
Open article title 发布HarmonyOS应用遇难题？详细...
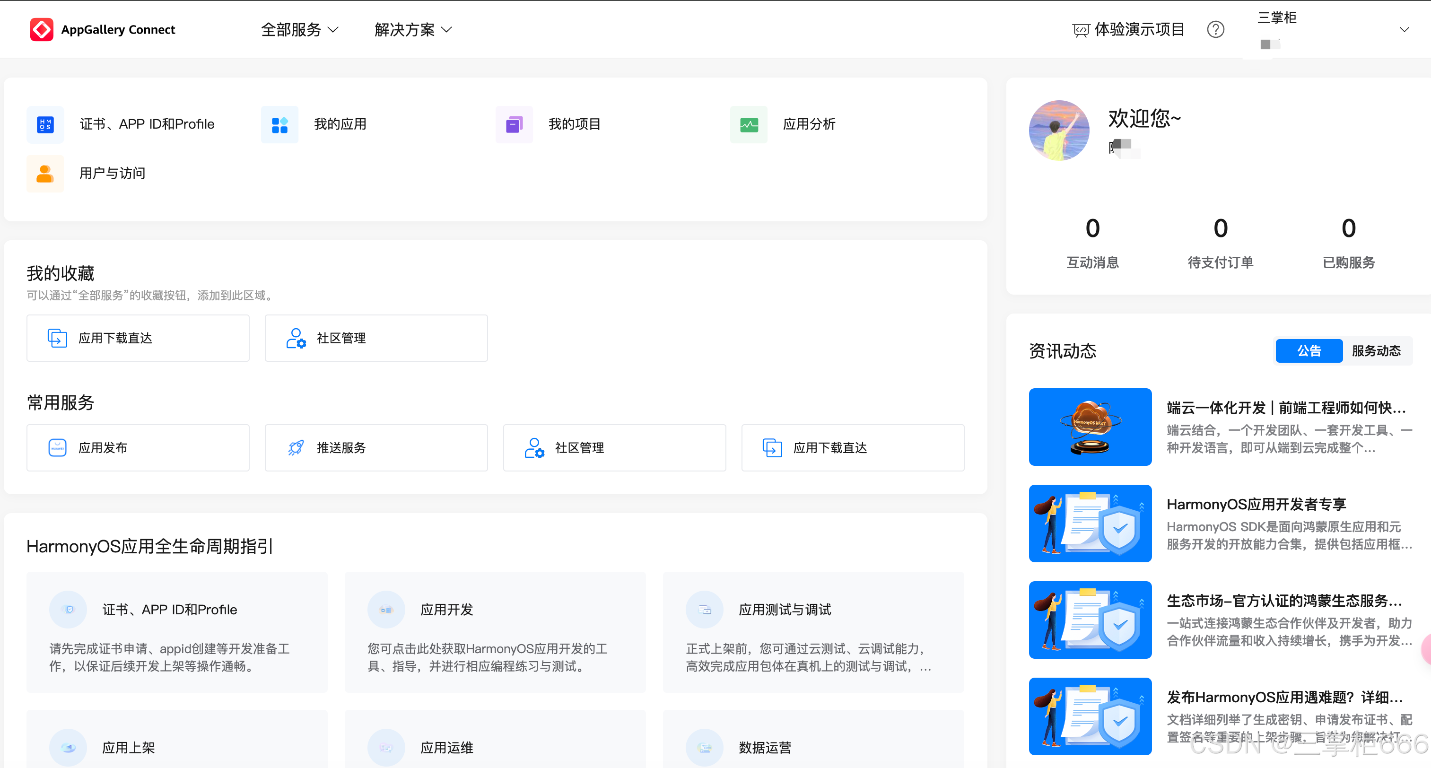coord(1285,698)
